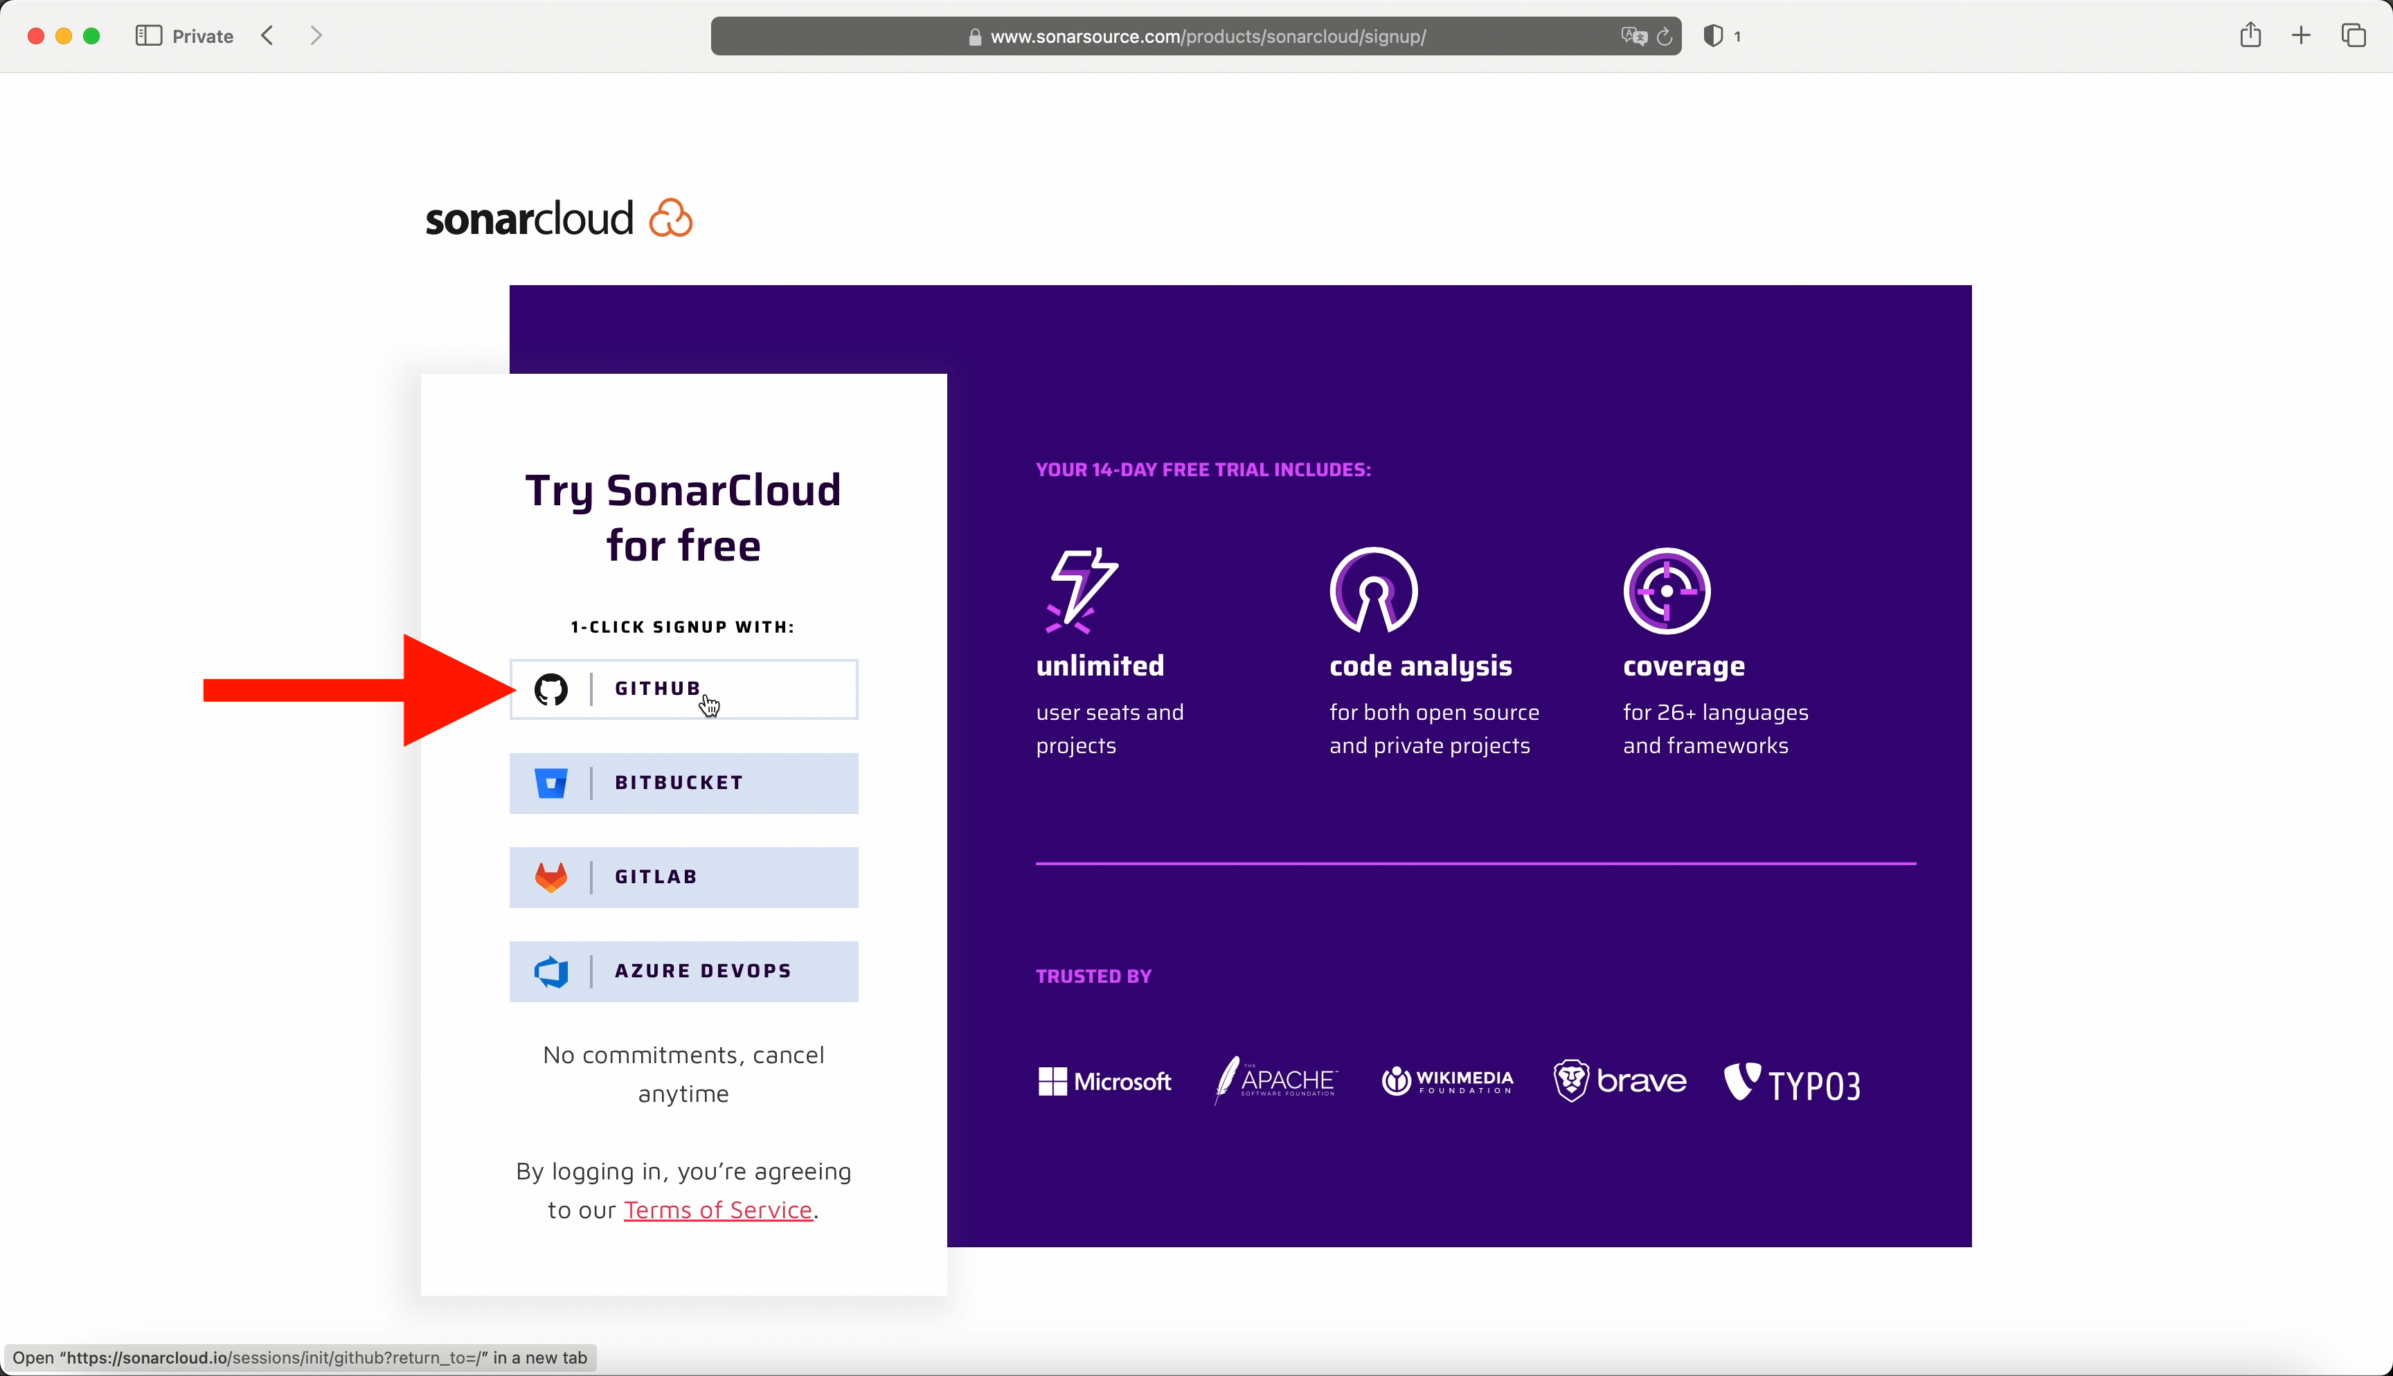Click the SonarCloud logo
Screen dimensions: 2393x1376
coord(559,218)
